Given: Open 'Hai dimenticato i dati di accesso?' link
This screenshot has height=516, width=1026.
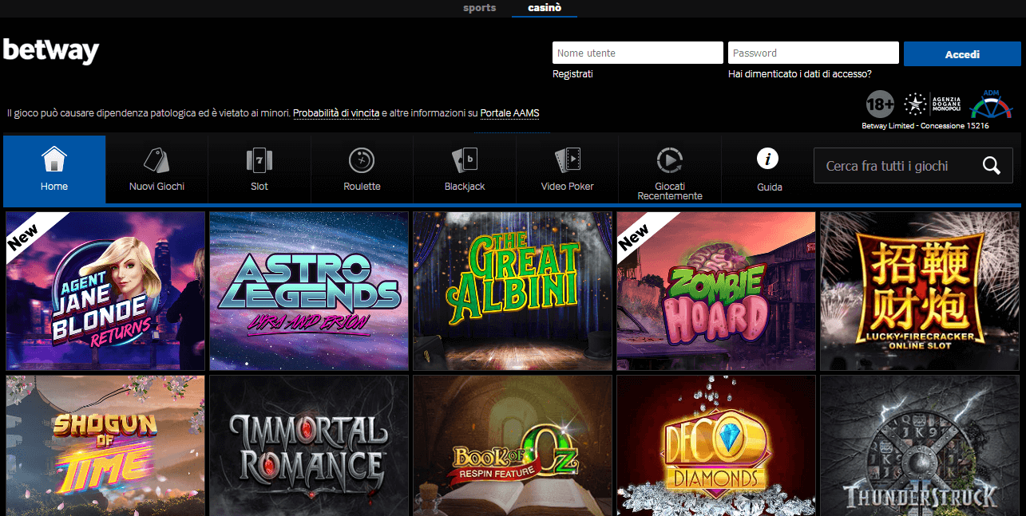Looking at the screenshot, I should tap(800, 74).
